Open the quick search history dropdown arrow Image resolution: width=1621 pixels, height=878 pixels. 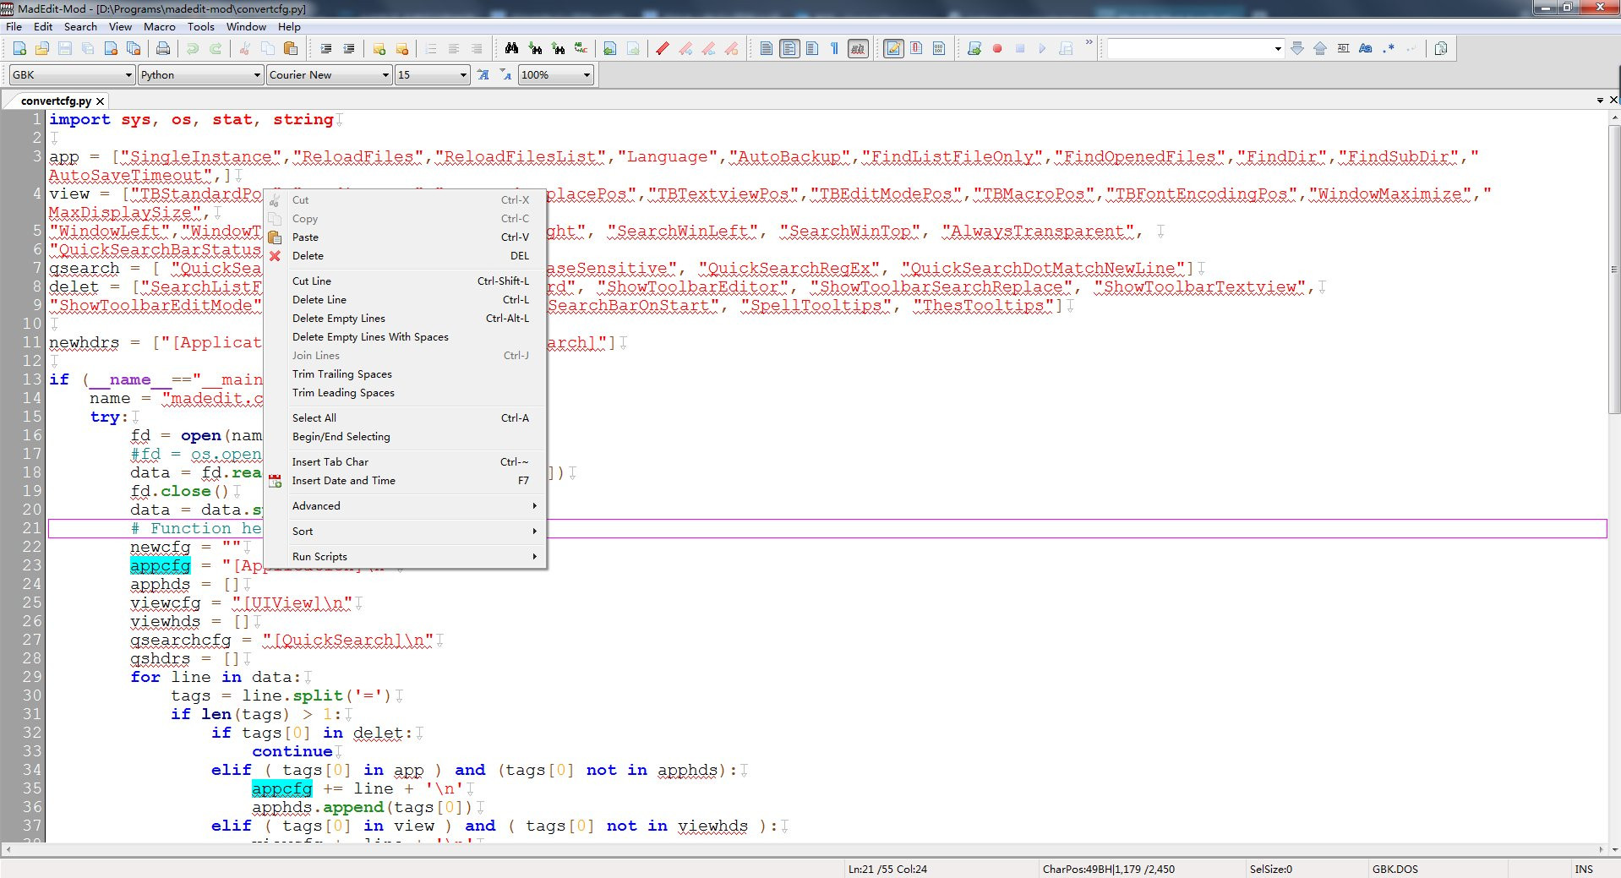click(x=1278, y=49)
